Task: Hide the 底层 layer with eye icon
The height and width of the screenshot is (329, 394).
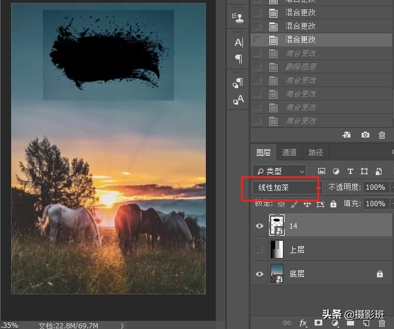Action: [259, 274]
